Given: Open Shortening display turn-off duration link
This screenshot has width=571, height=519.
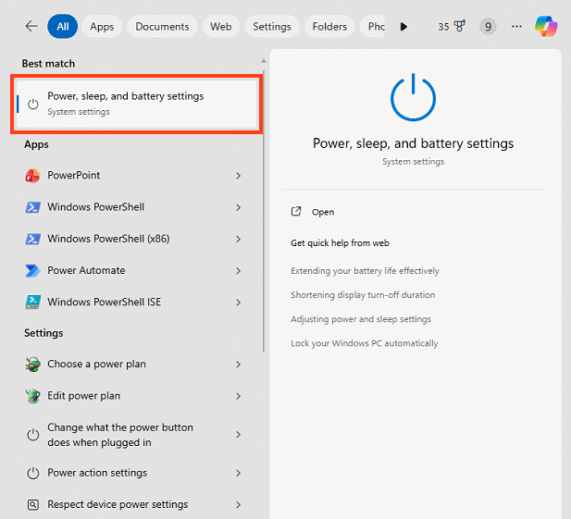Looking at the screenshot, I should coord(363,295).
